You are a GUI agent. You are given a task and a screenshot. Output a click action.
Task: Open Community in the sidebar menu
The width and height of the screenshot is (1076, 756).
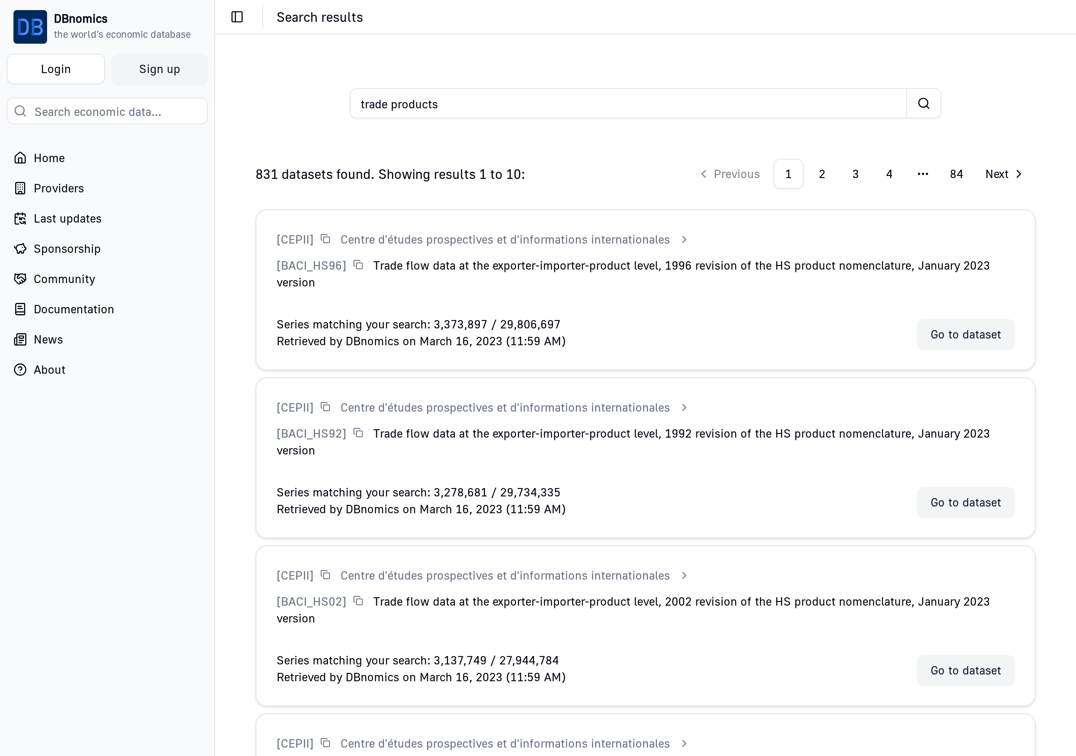[107, 279]
